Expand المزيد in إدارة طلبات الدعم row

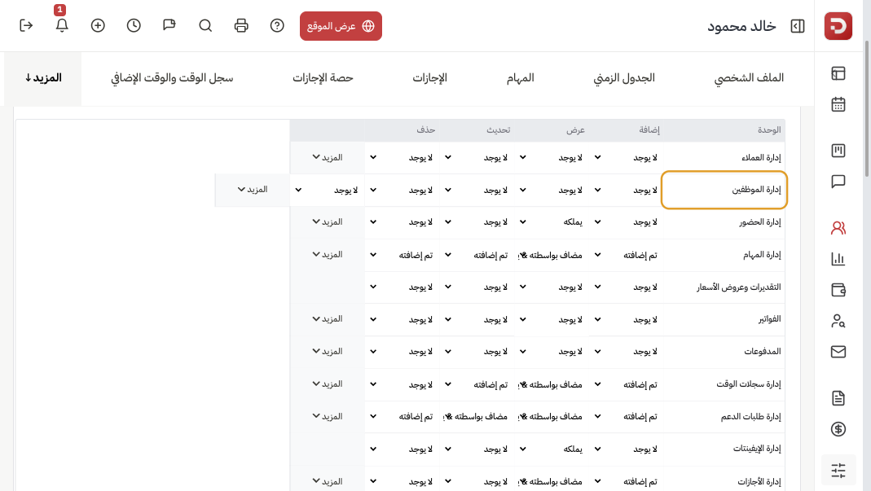328,417
